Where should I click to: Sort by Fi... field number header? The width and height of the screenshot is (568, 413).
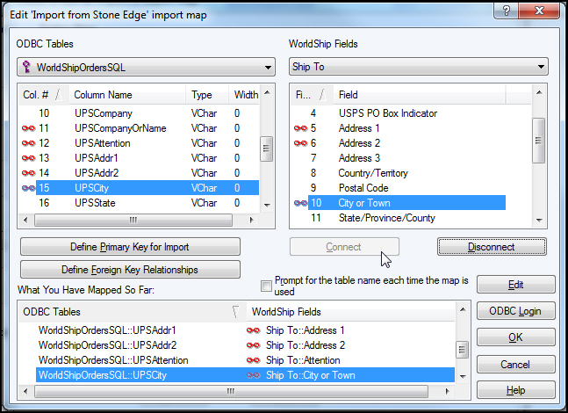[x=312, y=95]
